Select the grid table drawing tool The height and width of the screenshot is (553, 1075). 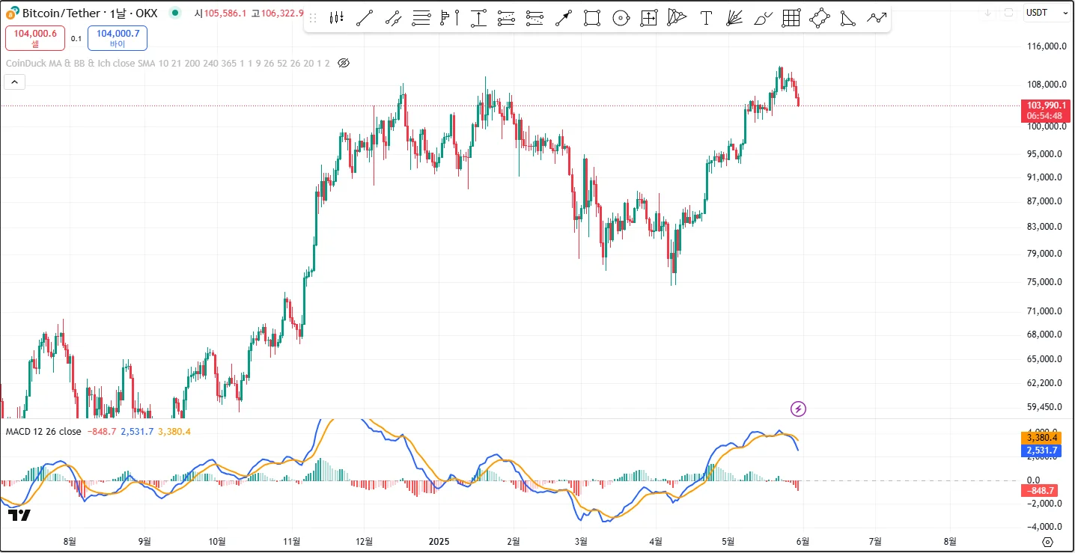[x=791, y=19]
